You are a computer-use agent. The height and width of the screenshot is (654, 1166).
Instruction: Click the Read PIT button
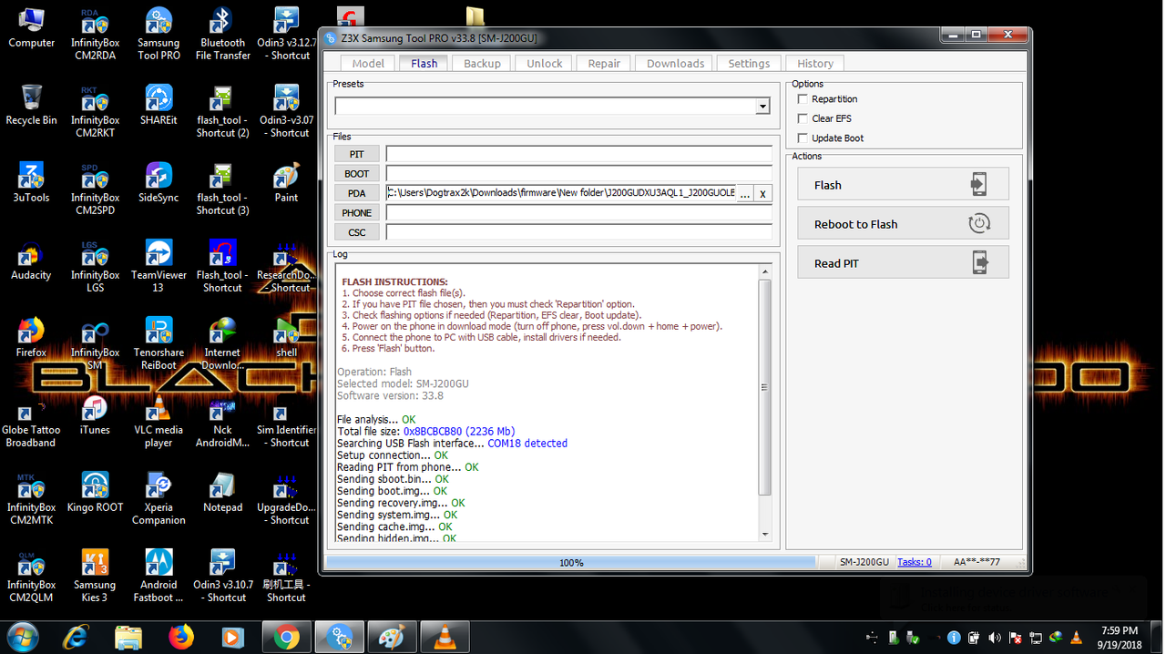pyautogui.click(x=903, y=262)
